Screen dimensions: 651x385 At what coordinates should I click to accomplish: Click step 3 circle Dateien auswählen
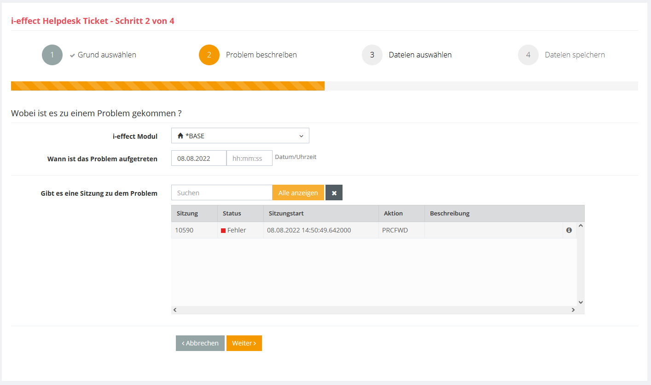coord(372,55)
